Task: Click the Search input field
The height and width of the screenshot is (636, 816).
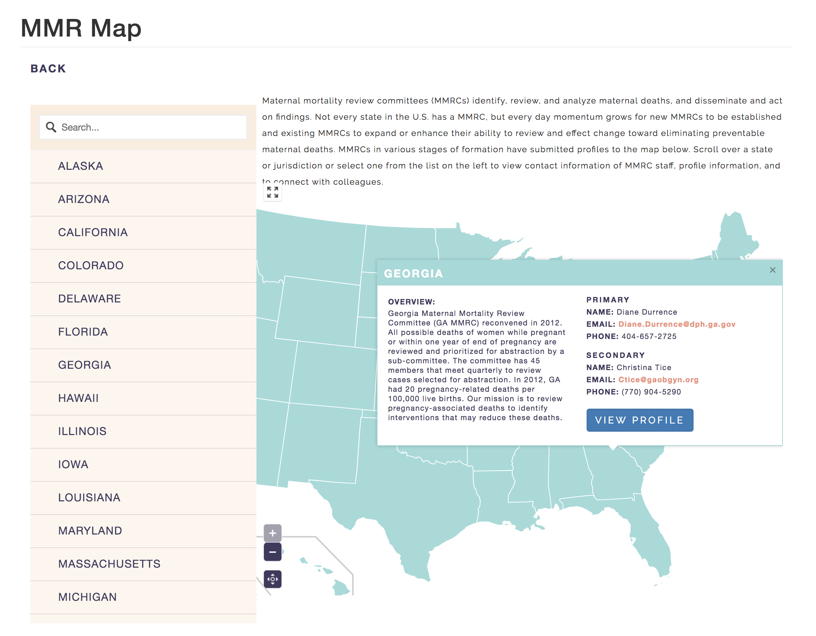Action: coord(143,127)
